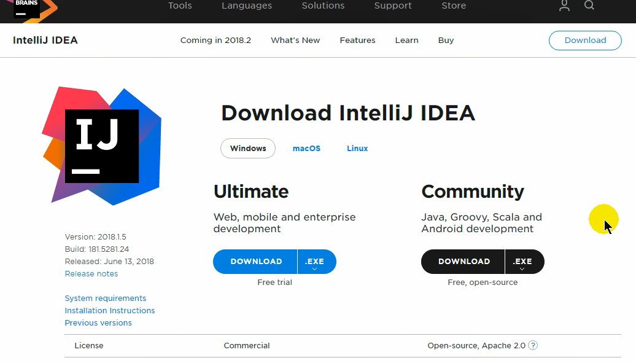Open the Tools menu
636x363 pixels.
pyautogui.click(x=180, y=6)
